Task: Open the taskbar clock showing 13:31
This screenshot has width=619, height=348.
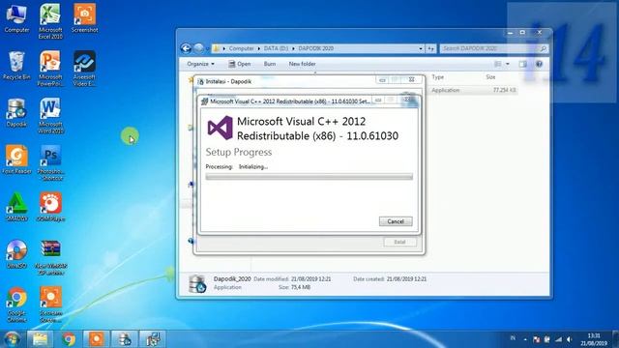Action: (594, 339)
